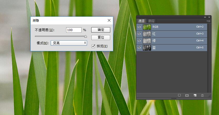Collapse panel with double-arrow icon
Image resolution: width=219 pixels, height=115 pixels.
tap(205, 17)
